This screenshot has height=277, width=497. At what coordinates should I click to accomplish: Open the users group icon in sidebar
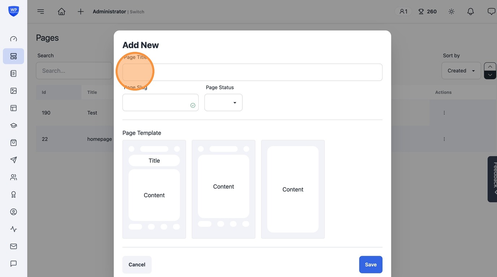click(13, 177)
